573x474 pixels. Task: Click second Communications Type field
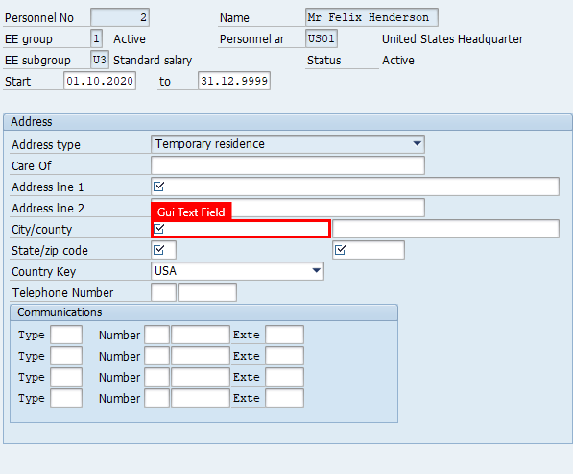coord(66,356)
